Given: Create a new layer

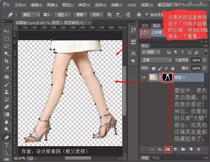Looking at the screenshot, I should click(x=191, y=149).
